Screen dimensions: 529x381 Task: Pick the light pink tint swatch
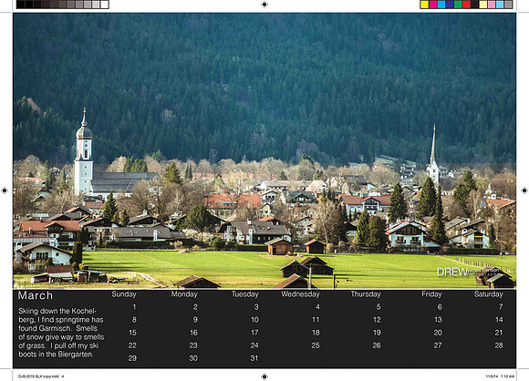pos(492,5)
